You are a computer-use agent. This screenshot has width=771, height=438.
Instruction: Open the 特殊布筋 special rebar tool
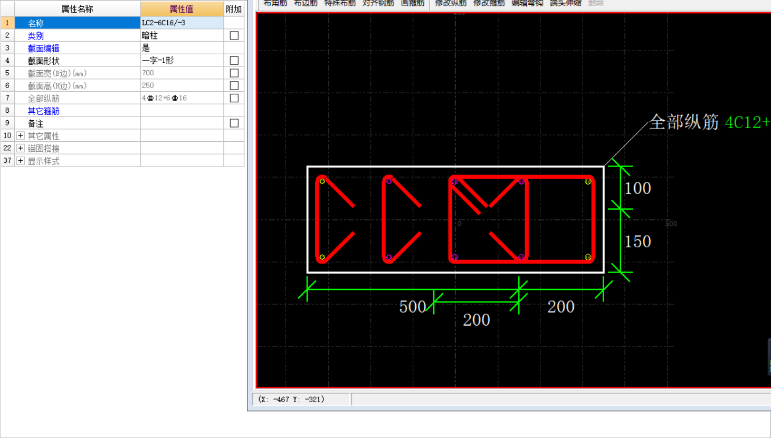pyautogui.click(x=340, y=3)
